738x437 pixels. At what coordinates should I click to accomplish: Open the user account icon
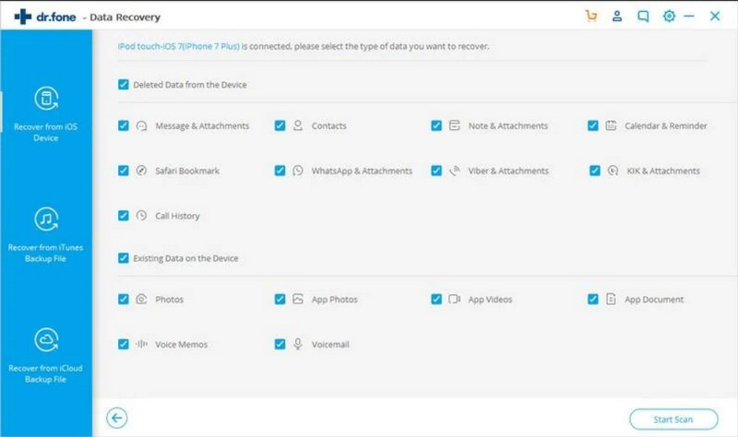(x=617, y=16)
